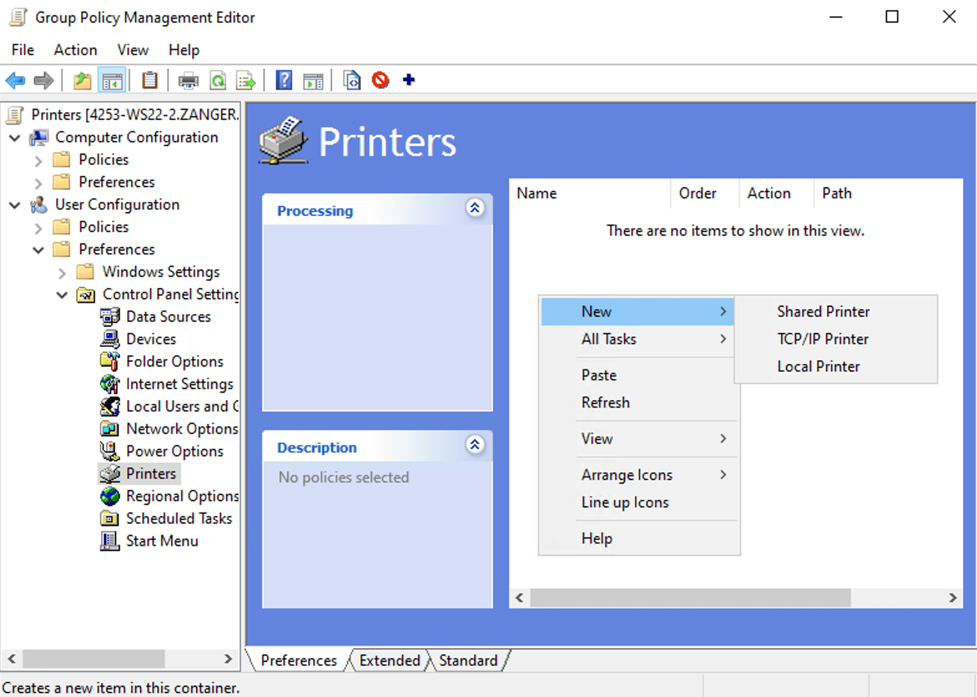Toggle the Action Pane visibility
Screen dimensions: 977x697
313,80
